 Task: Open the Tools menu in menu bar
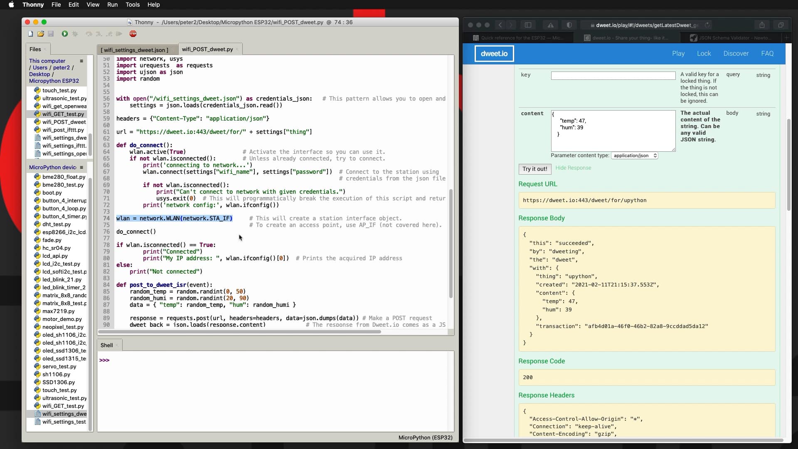pos(133,5)
